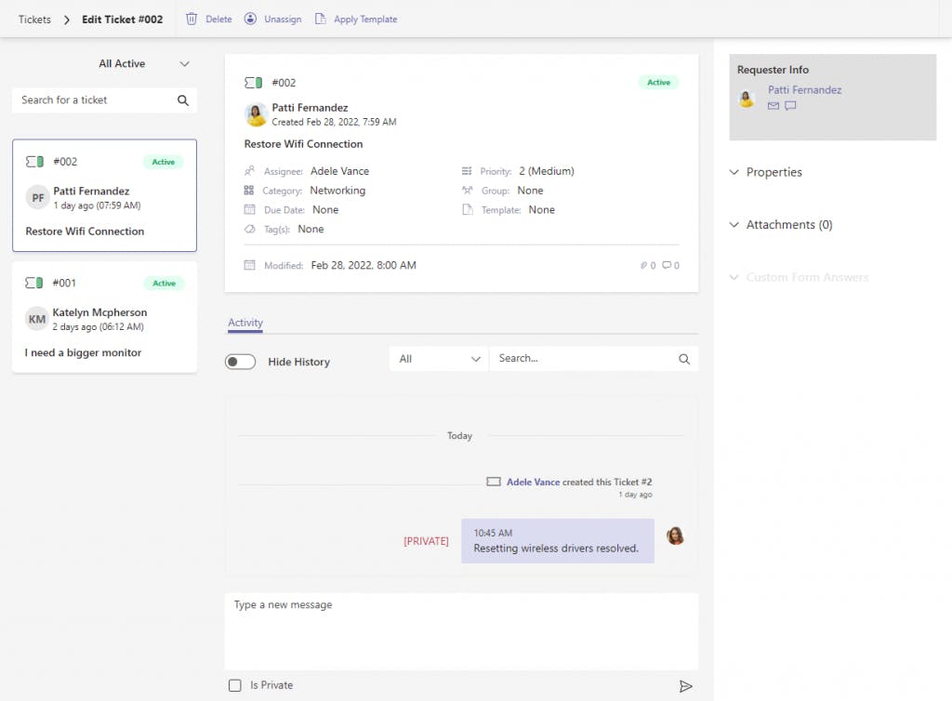952x701 pixels.
Task: Click the Apply Template button label
Action: pos(365,19)
